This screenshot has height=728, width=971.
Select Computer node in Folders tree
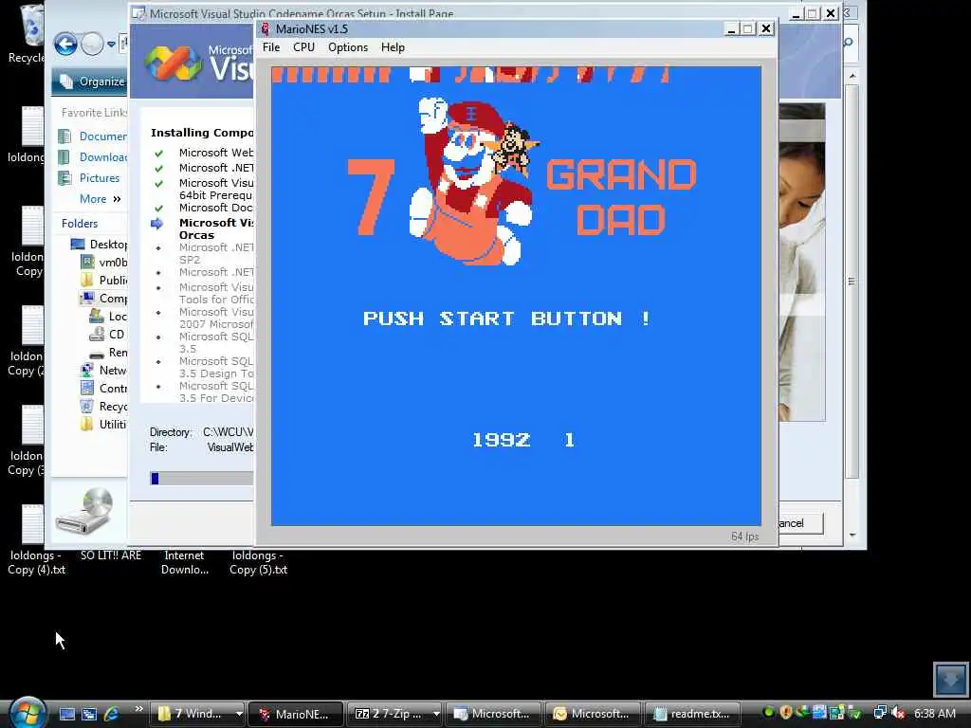click(x=104, y=299)
